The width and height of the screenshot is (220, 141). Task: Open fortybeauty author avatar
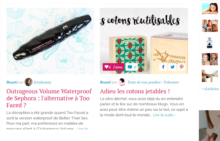[29, 82]
